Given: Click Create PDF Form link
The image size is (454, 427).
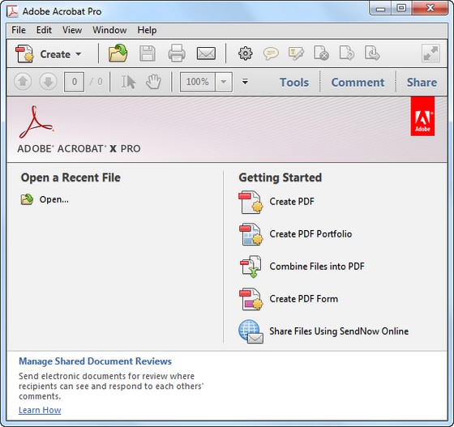Looking at the screenshot, I should pyautogui.click(x=304, y=298).
